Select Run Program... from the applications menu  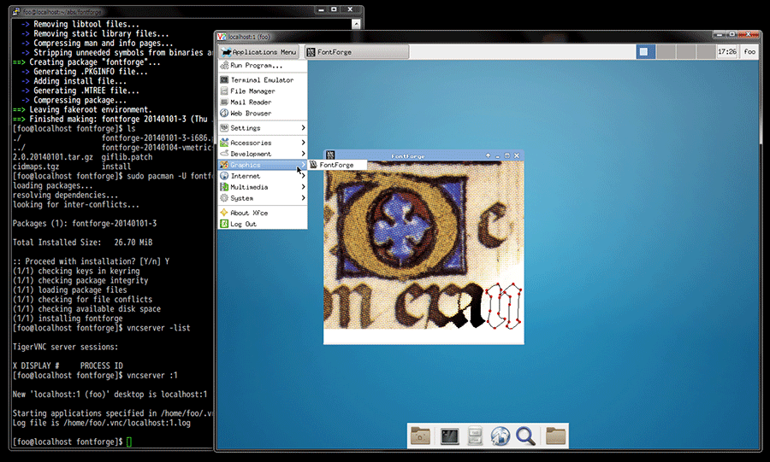263,65
